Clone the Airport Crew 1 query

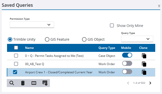(144, 72)
